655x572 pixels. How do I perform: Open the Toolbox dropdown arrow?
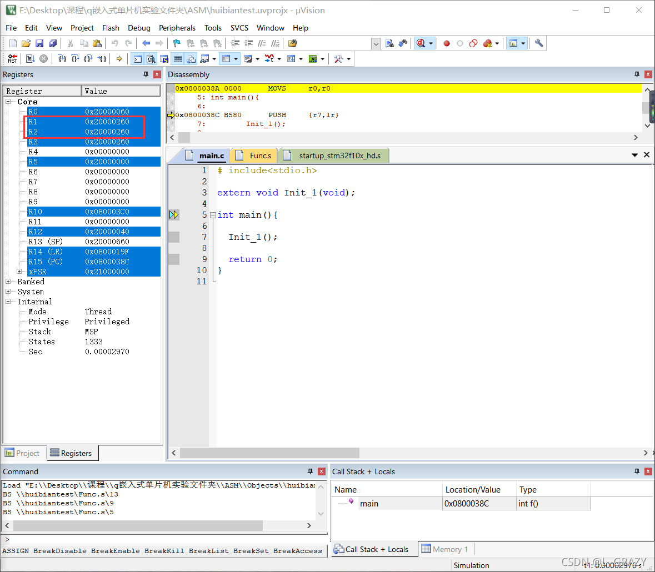click(349, 59)
